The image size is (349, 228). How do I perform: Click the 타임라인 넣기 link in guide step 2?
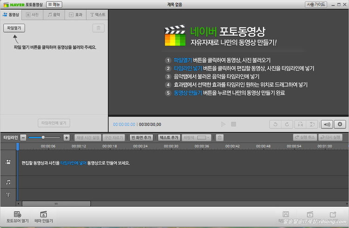[x=188, y=68]
